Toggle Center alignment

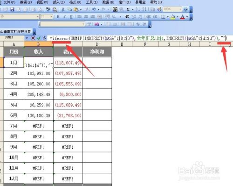click(x=86, y=16)
